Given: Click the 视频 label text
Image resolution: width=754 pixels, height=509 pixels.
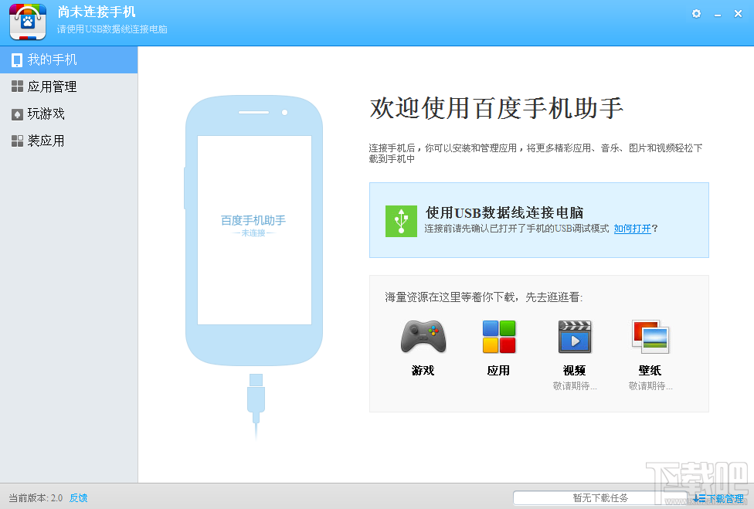Looking at the screenshot, I should point(575,371).
